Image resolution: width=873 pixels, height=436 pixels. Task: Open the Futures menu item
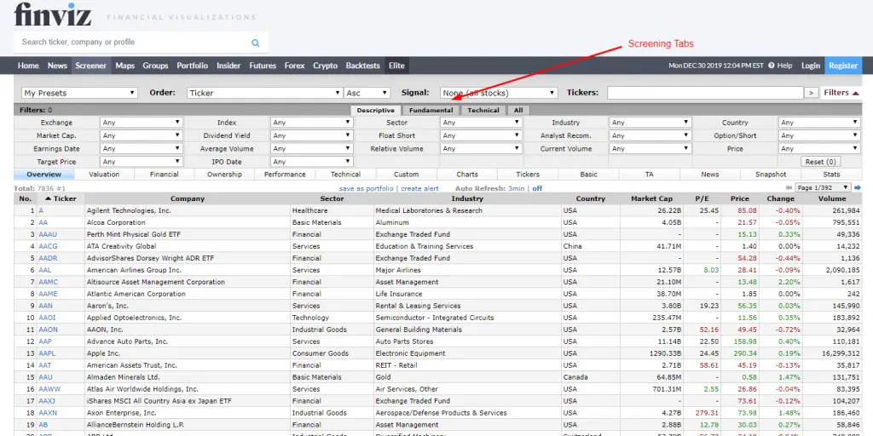tap(263, 66)
